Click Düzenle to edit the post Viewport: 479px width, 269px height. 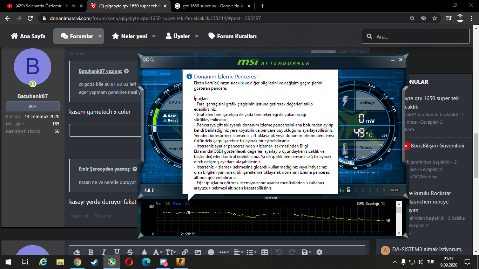pyautogui.click(x=103, y=216)
